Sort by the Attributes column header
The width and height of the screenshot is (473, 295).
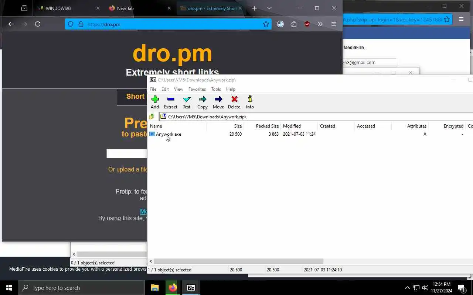(x=410, y=126)
